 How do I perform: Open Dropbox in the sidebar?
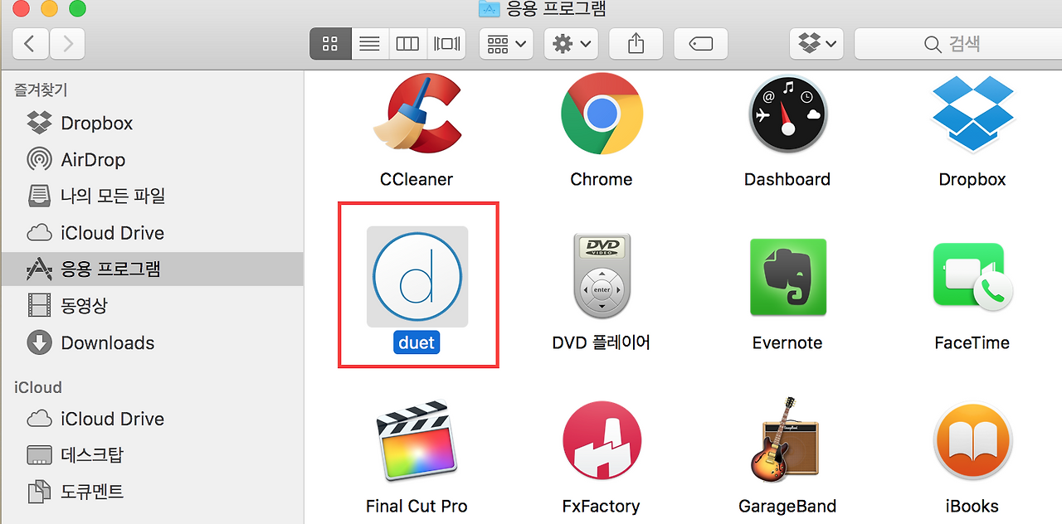152,123
